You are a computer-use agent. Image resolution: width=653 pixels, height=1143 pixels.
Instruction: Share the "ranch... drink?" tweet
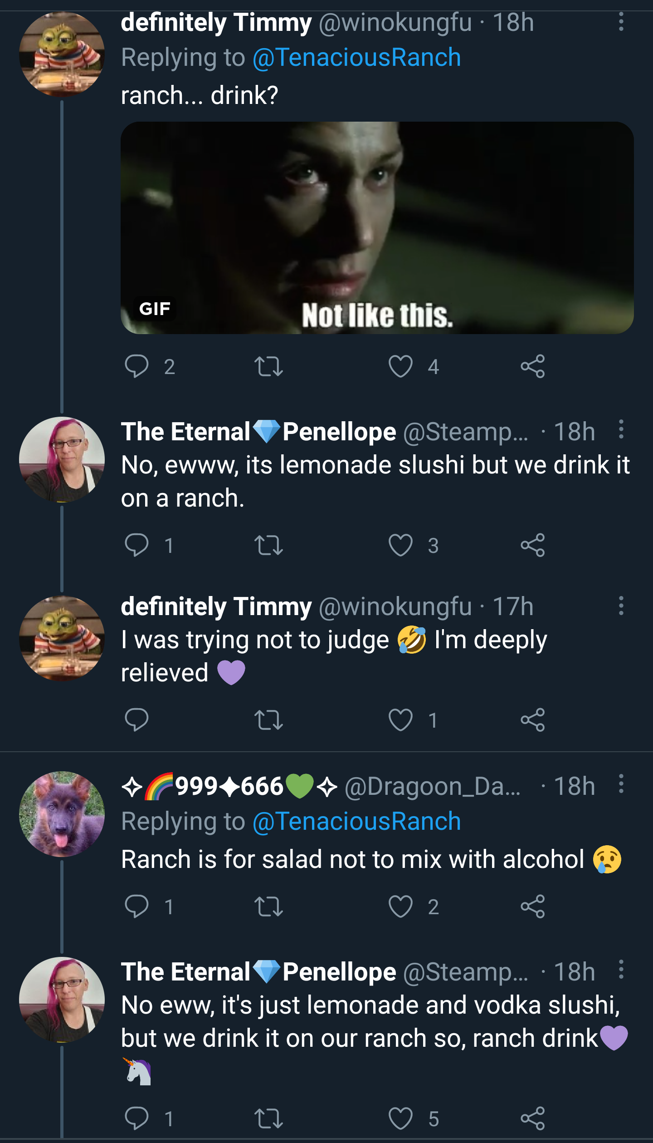point(532,366)
